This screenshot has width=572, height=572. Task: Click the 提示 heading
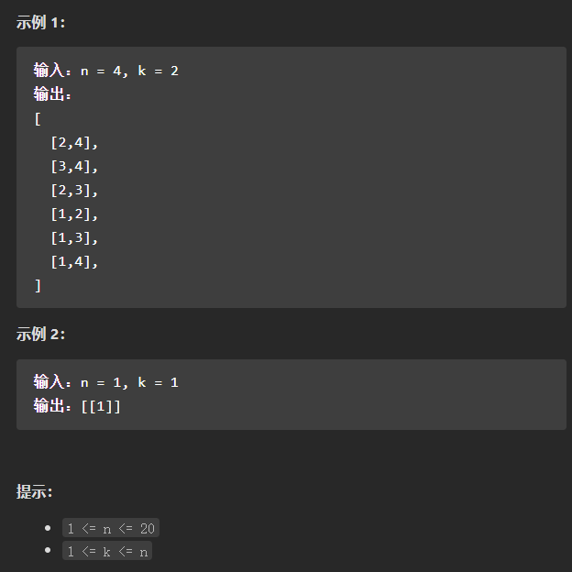click(34, 491)
